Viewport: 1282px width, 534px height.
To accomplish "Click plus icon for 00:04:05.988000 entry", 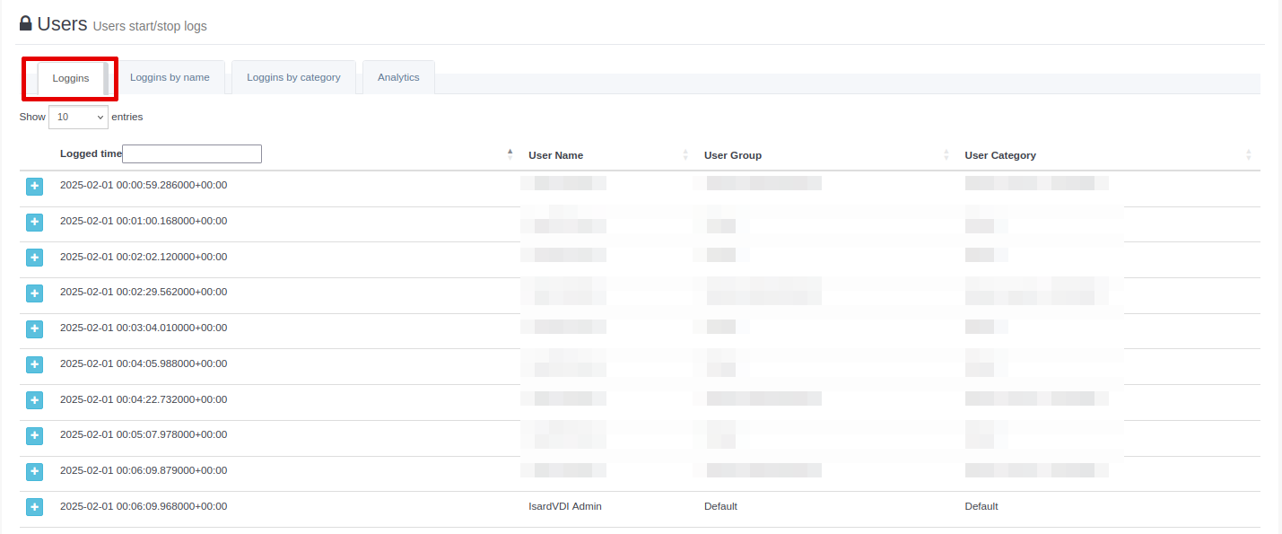I will tap(34, 364).
